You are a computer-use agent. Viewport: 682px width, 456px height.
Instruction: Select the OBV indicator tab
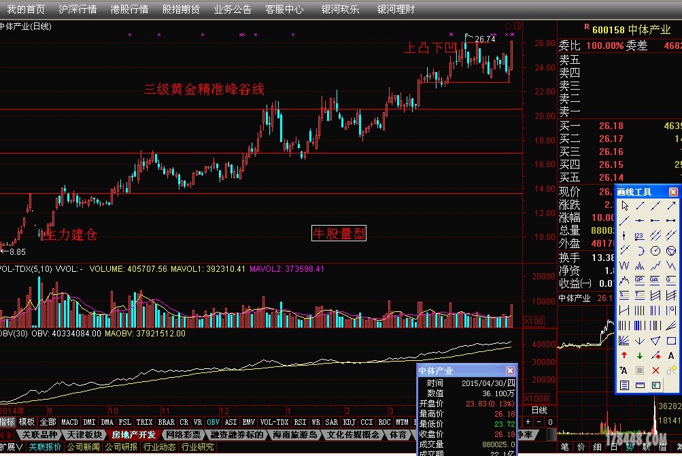click(213, 422)
